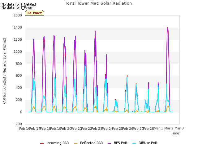Click the 'Feb 22' x-axis date label

coord(87,129)
